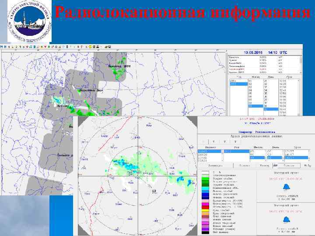Click the button left of Конец
The height and width of the screenshot is (236, 315).
(x=245, y=166)
